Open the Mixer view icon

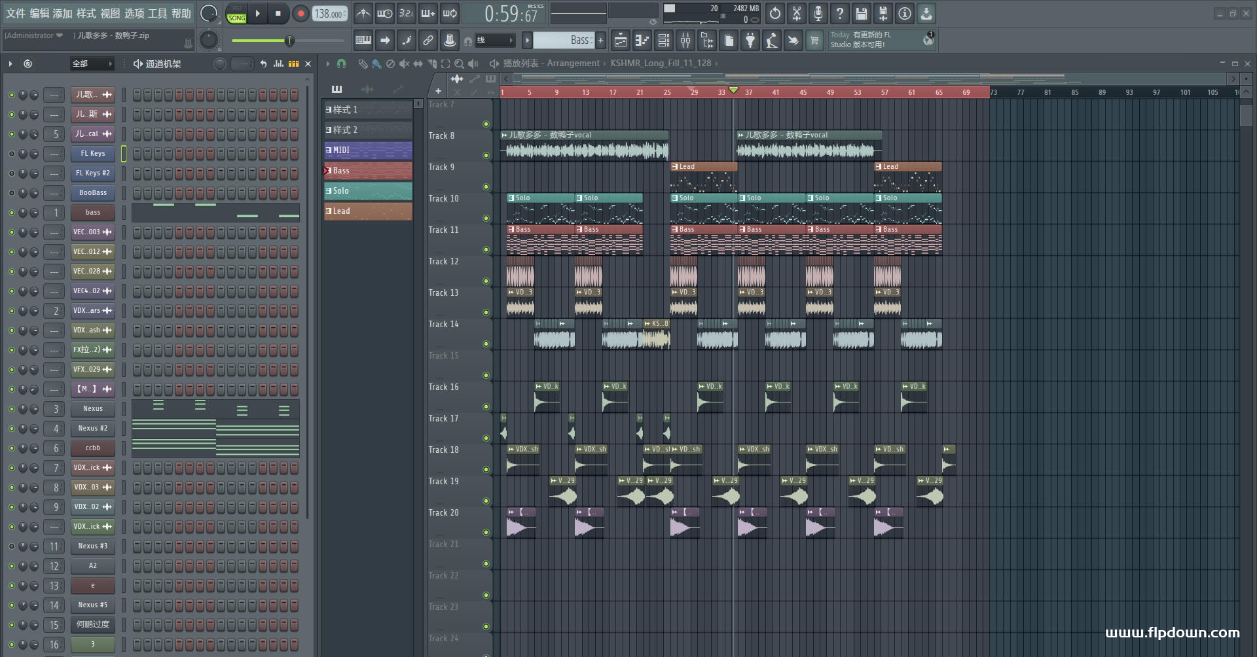(685, 41)
